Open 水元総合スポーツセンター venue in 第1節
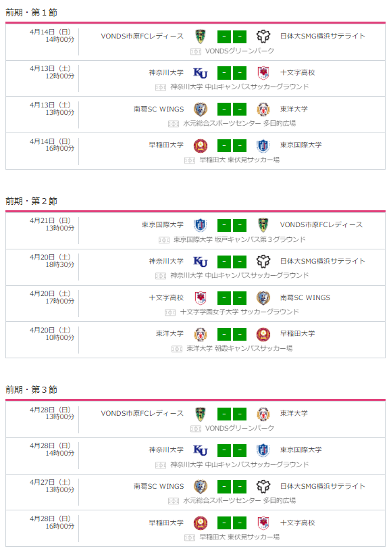The image size is (391, 555). (239, 123)
